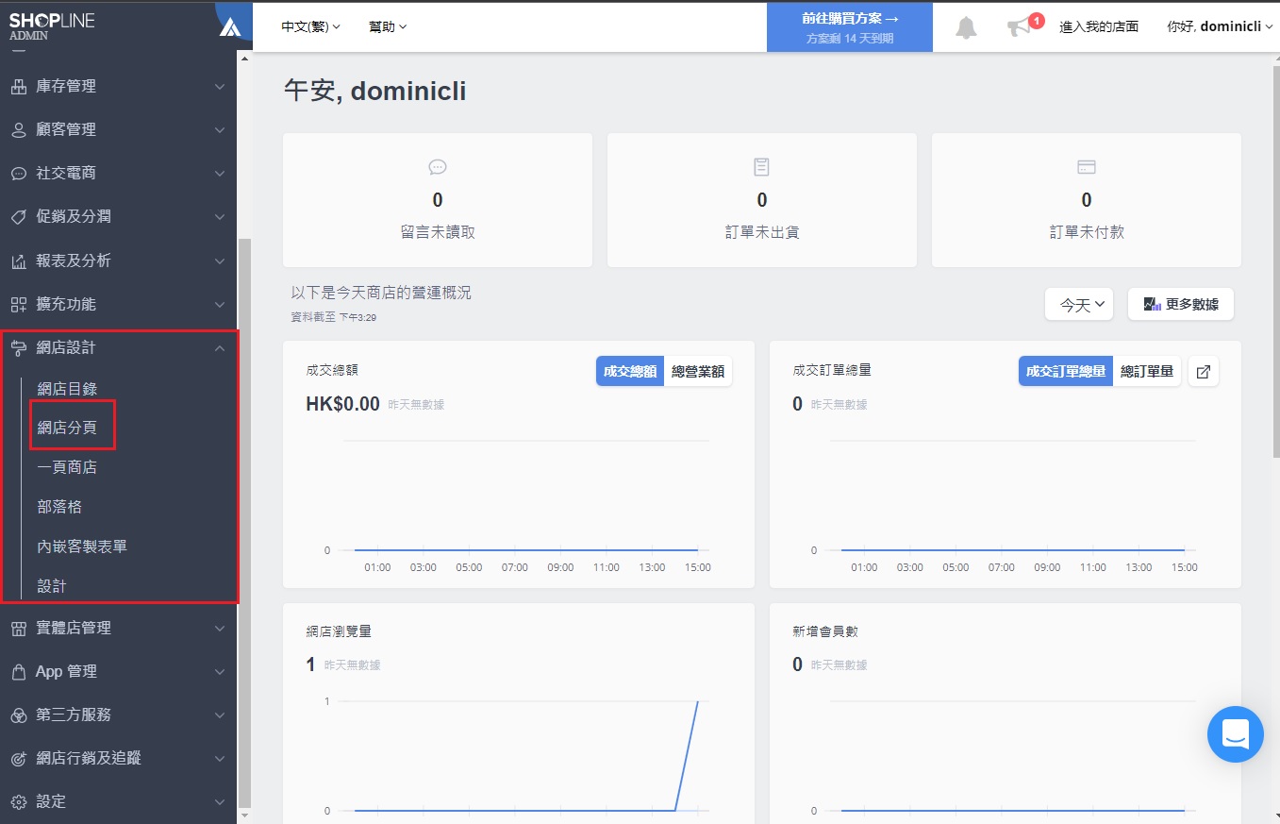1280x824 pixels.
Task: Click the unread messages speech bubble icon
Action: 437,167
